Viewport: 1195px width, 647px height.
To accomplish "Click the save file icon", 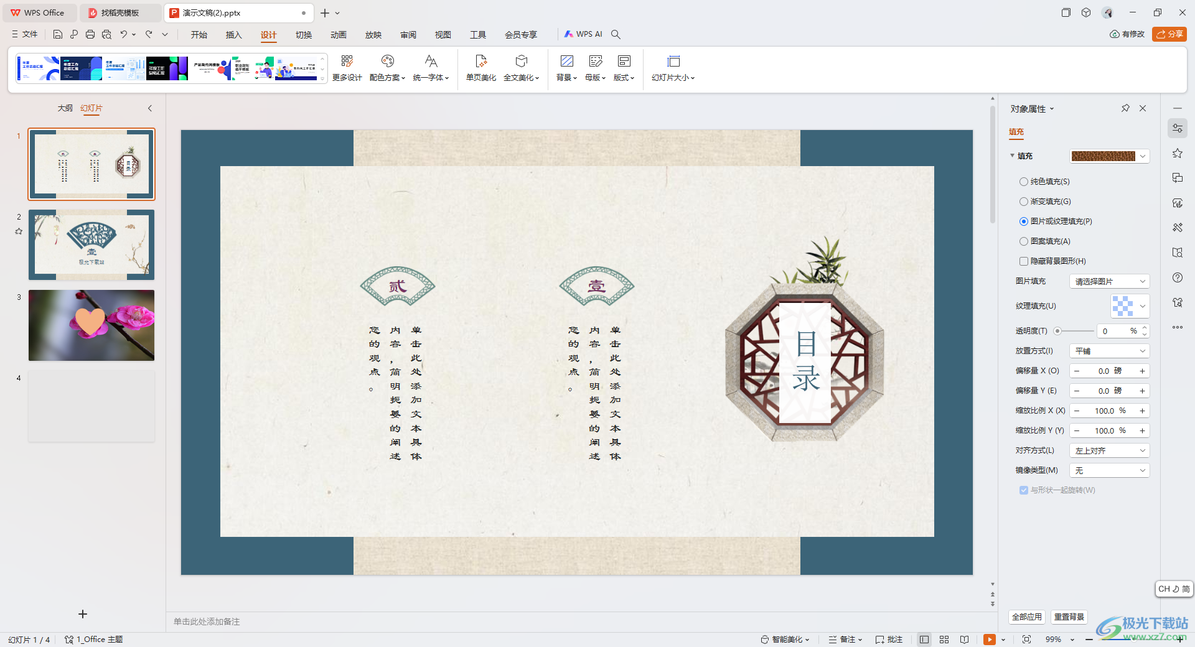I will click(57, 34).
